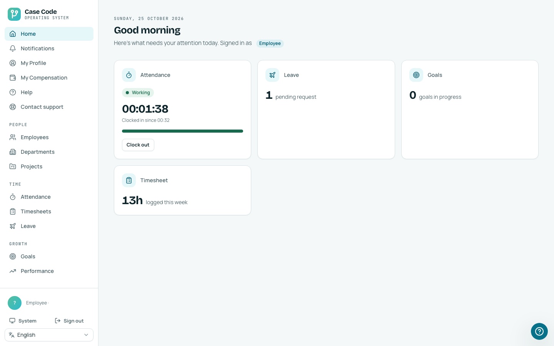Click the 'Employee ·' user label at bottom
This screenshot has height=346, width=554.
pyautogui.click(x=37, y=303)
